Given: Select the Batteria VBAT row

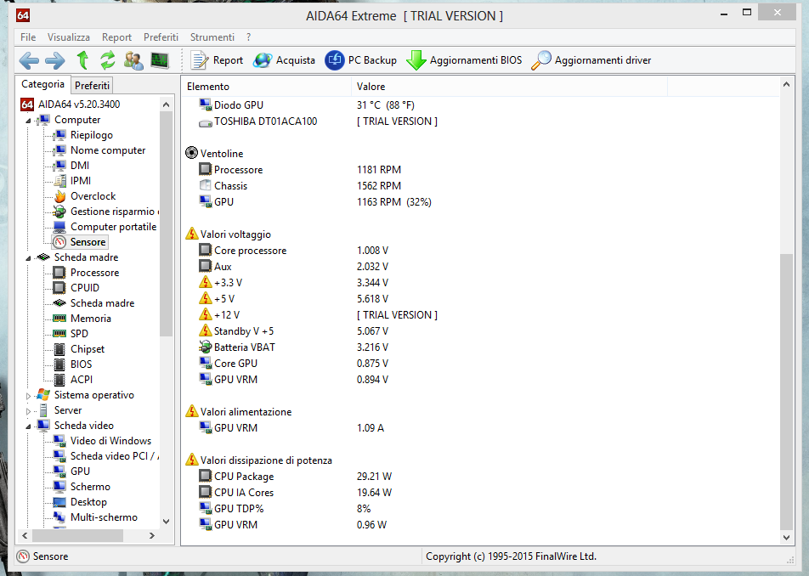Looking at the screenshot, I should [480, 347].
